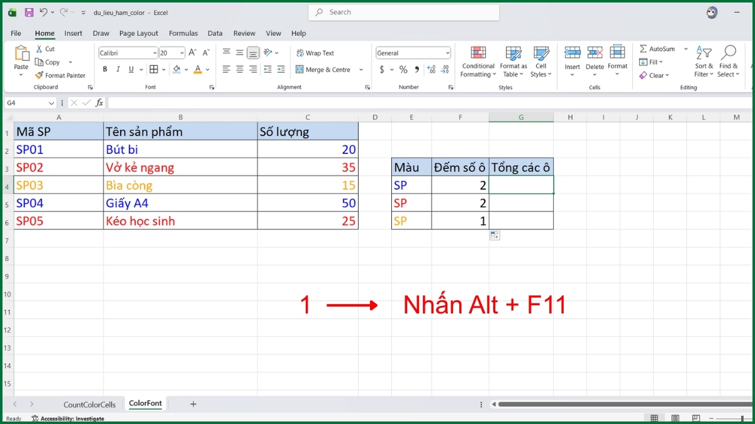Open the CountColorCells sheet tab

(89, 404)
